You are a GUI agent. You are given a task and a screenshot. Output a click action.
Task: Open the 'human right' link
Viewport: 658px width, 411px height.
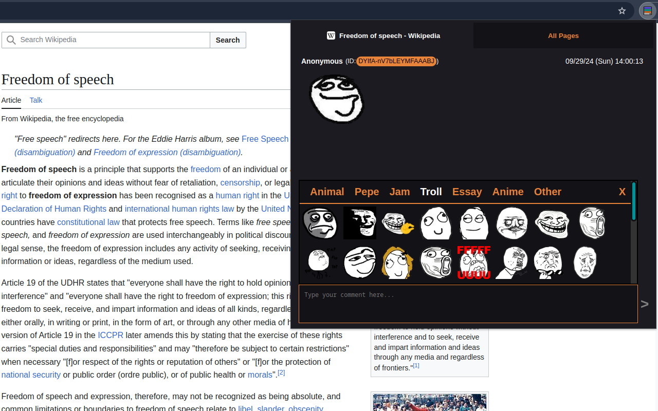(237, 195)
